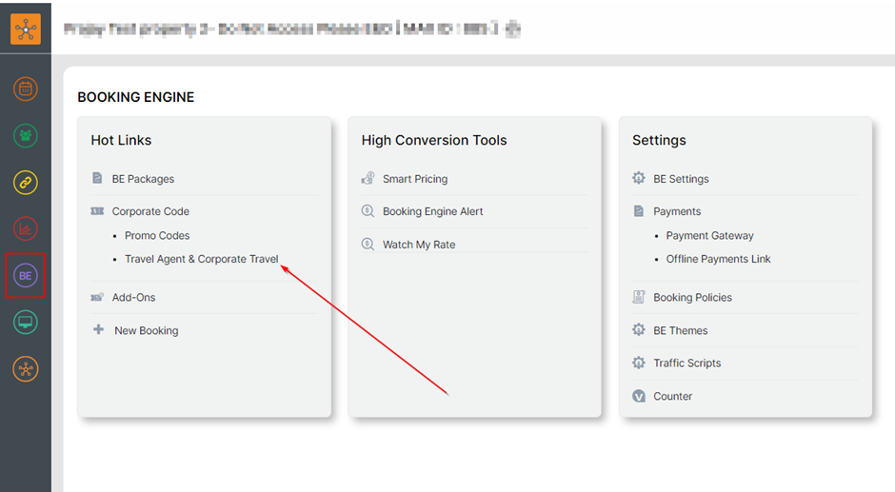The width and height of the screenshot is (895, 492).
Task: Open the Booking Policies setting
Action: (692, 297)
